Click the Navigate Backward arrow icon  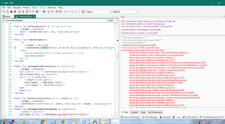click(x=37, y=12)
